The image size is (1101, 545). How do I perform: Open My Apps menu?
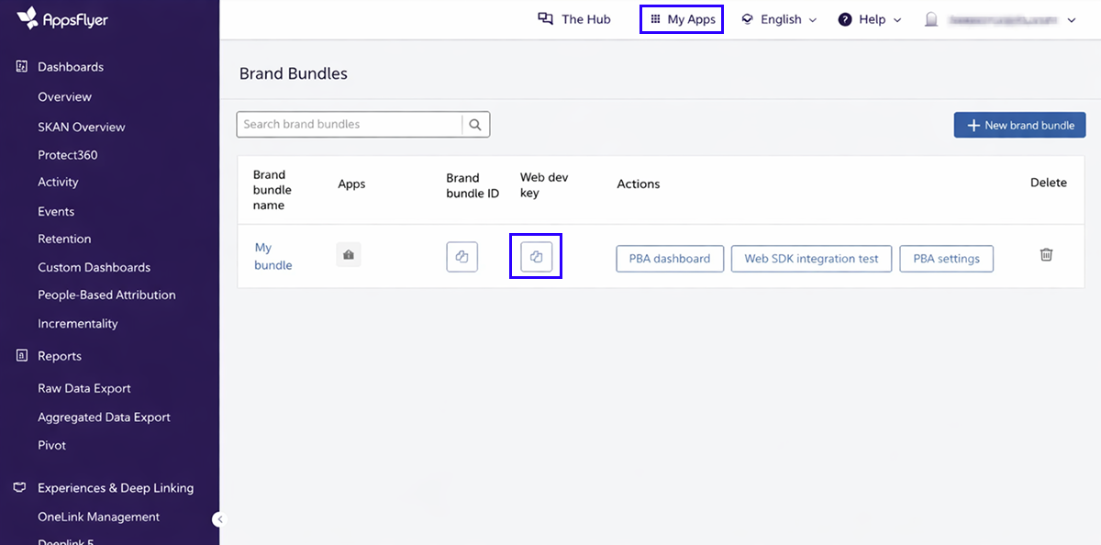[682, 19]
